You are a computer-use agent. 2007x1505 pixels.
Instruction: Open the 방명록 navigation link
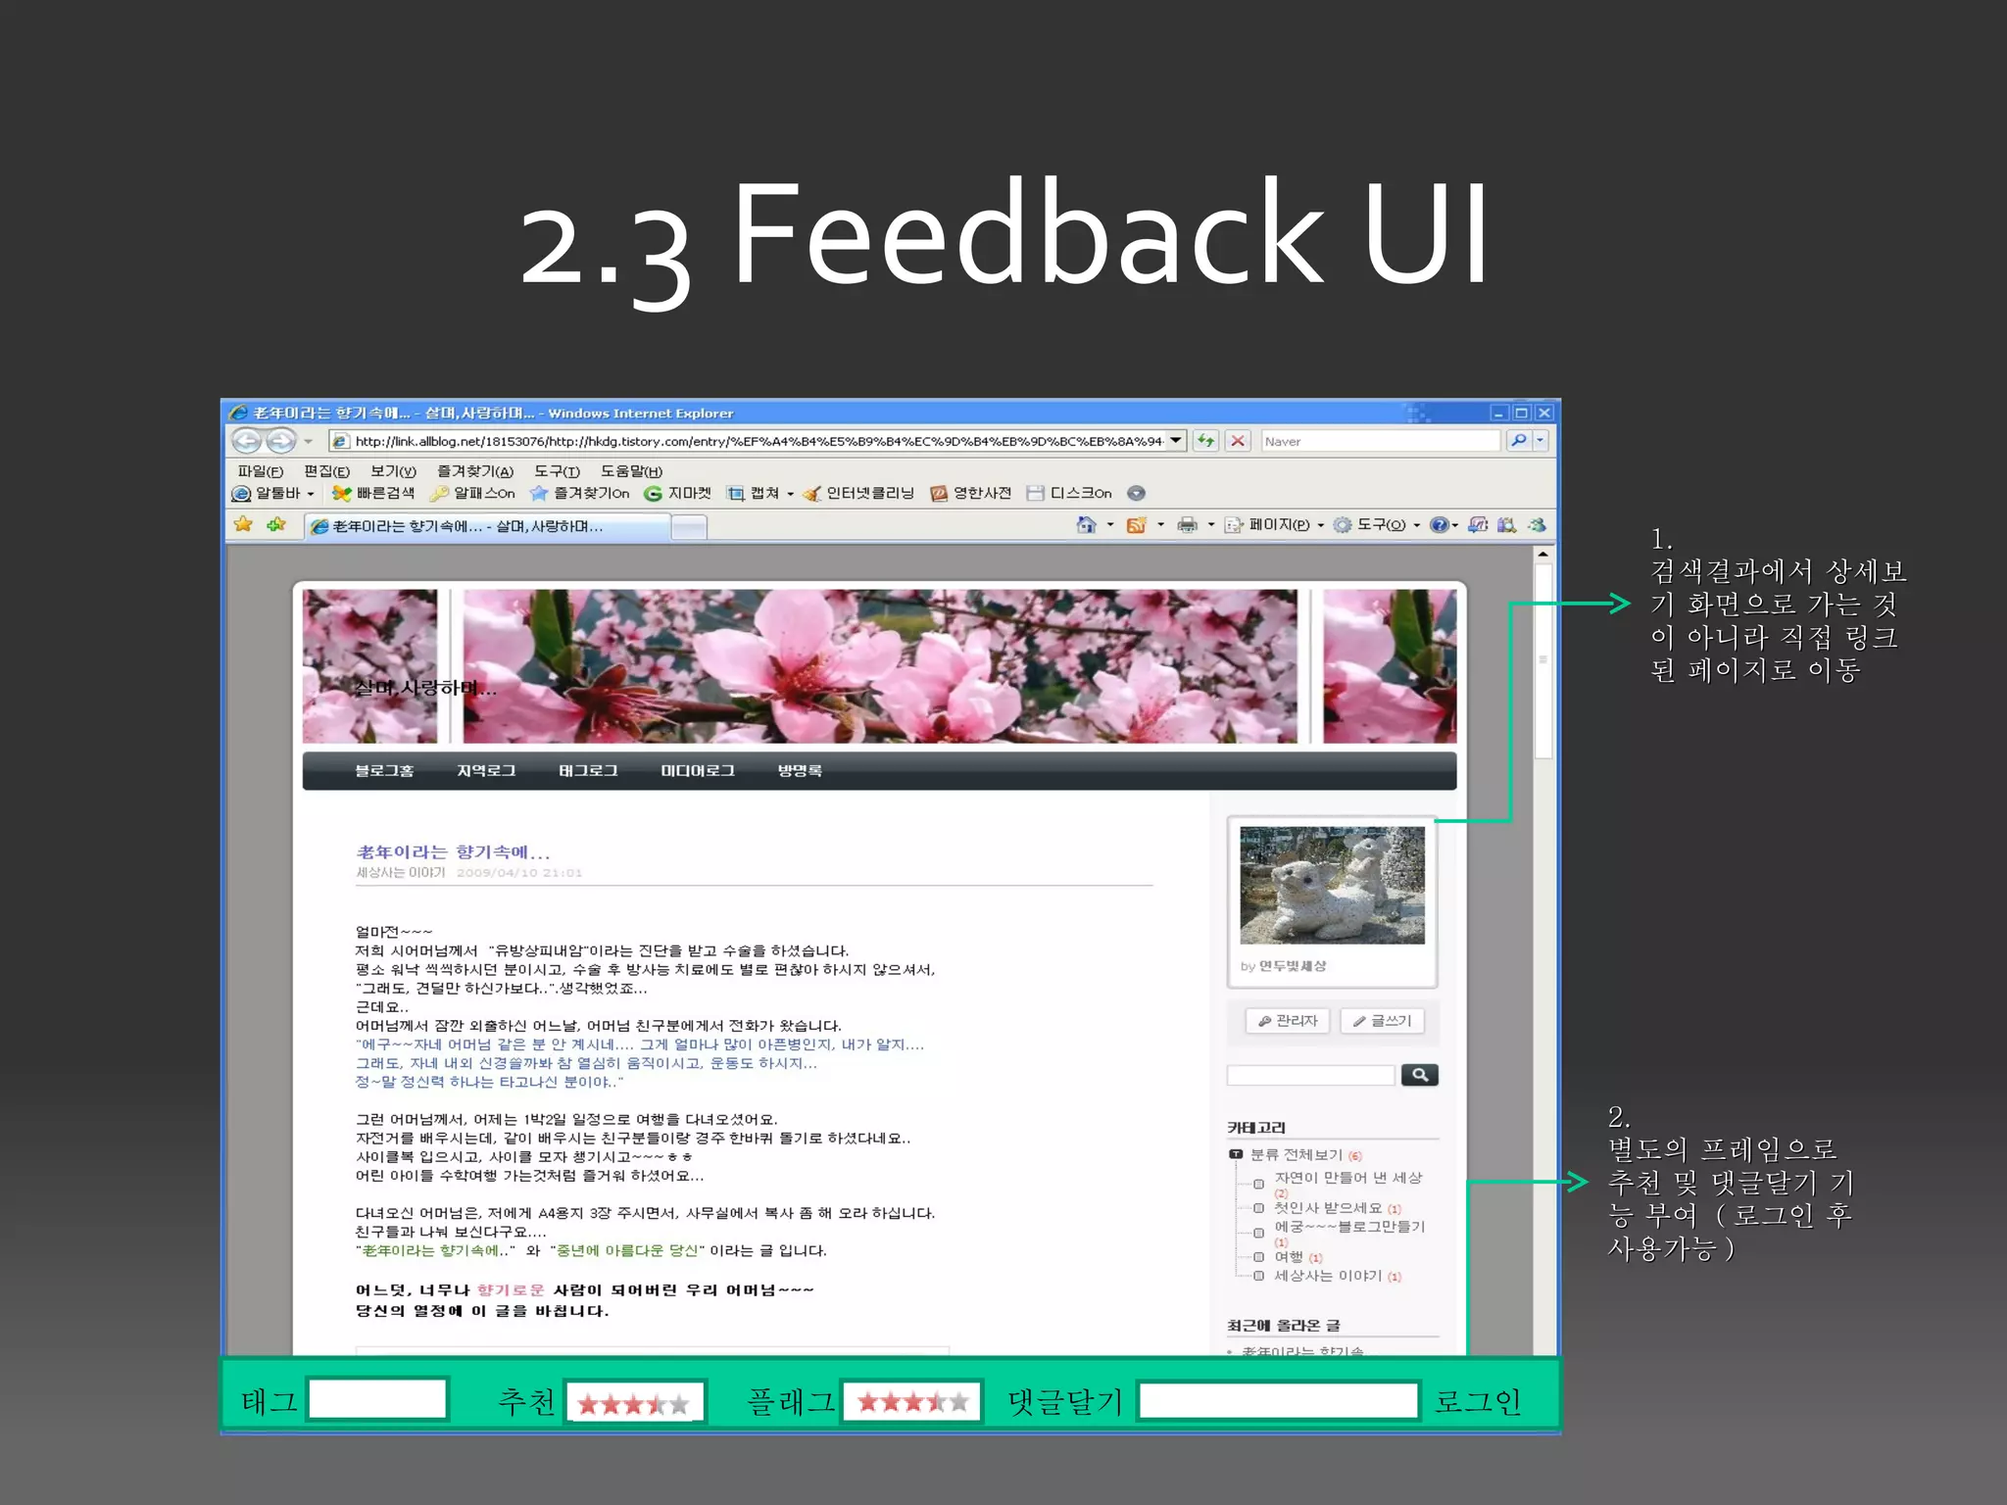point(800,771)
